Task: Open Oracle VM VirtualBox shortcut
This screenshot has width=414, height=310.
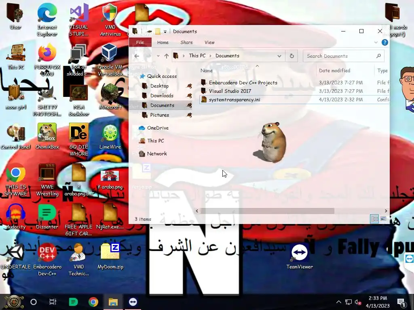Action: coord(110,60)
